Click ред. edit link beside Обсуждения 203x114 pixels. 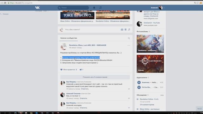[x=162, y=95]
